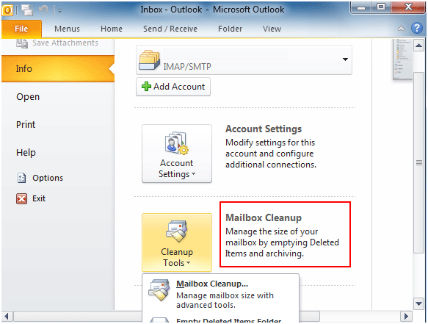Click the Account Settings heading text
Image resolution: width=428 pixels, height=324 pixels.
264,129
